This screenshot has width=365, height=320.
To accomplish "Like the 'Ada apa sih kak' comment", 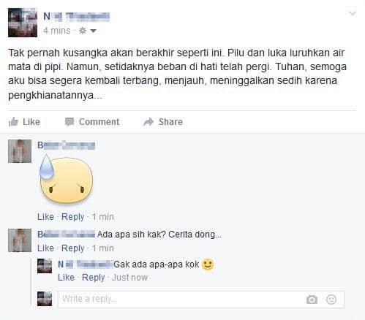I will [x=45, y=248].
